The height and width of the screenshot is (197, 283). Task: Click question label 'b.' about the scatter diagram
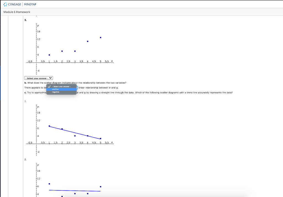(25, 82)
